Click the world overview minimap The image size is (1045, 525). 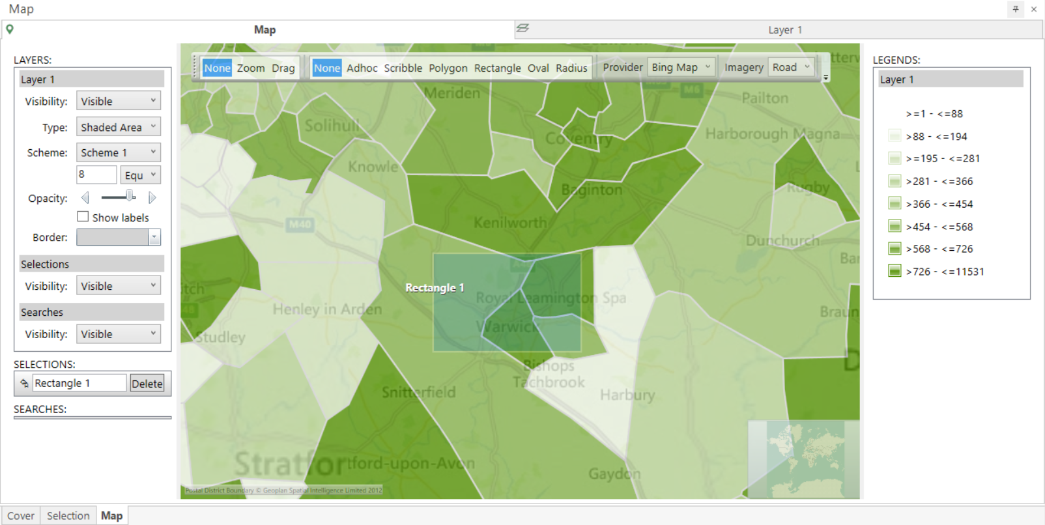[803, 459]
